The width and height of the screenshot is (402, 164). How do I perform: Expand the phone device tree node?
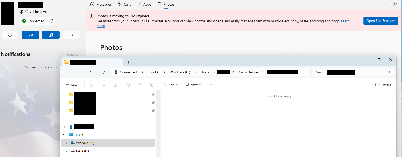tap(64, 127)
